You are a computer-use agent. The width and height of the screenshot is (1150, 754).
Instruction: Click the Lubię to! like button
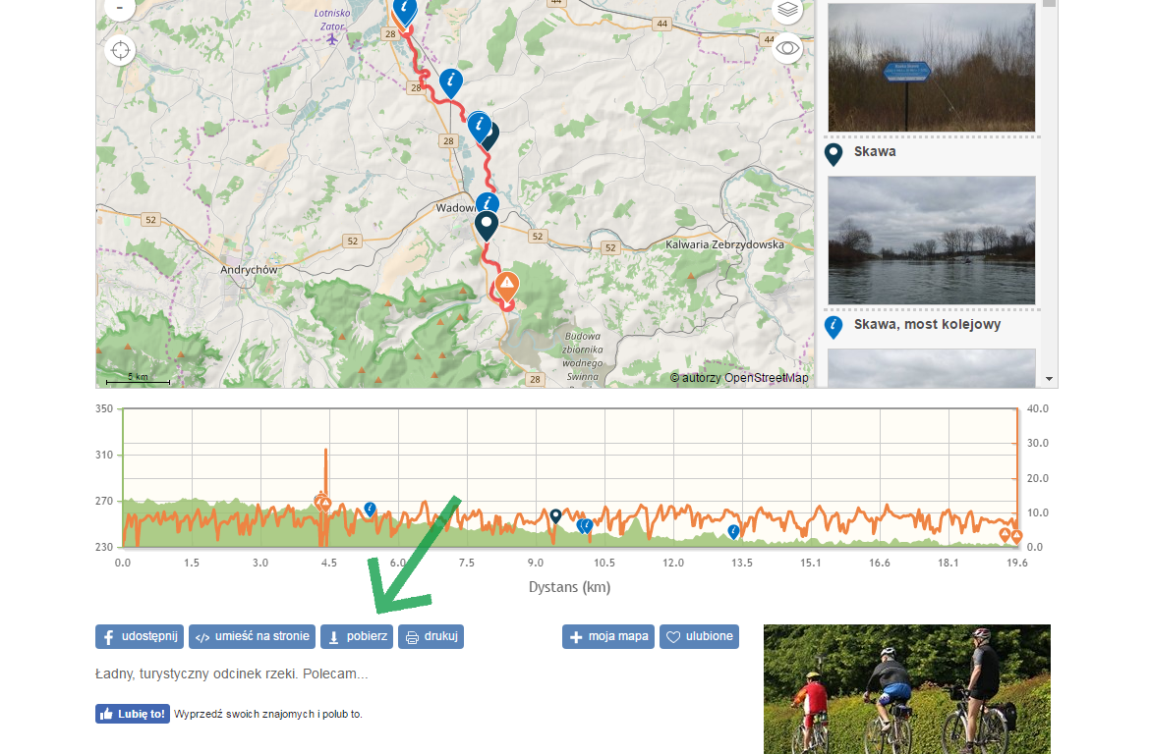point(133,714)
